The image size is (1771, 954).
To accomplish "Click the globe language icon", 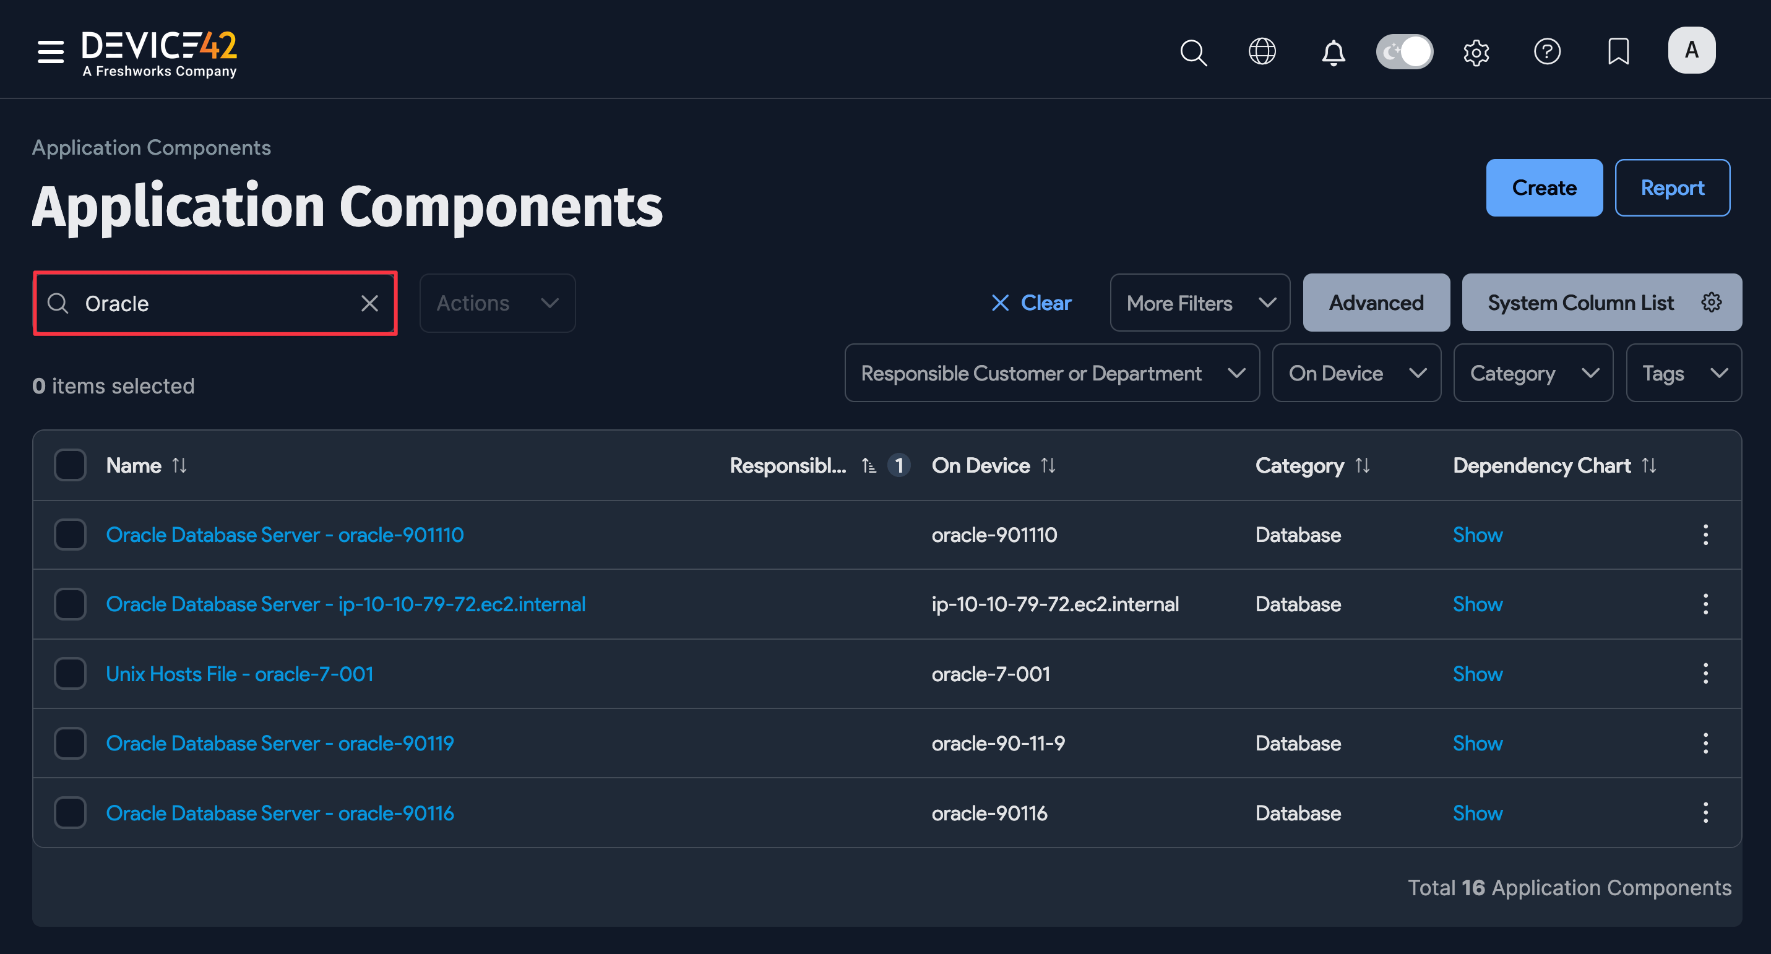I will click(1262, 52).
